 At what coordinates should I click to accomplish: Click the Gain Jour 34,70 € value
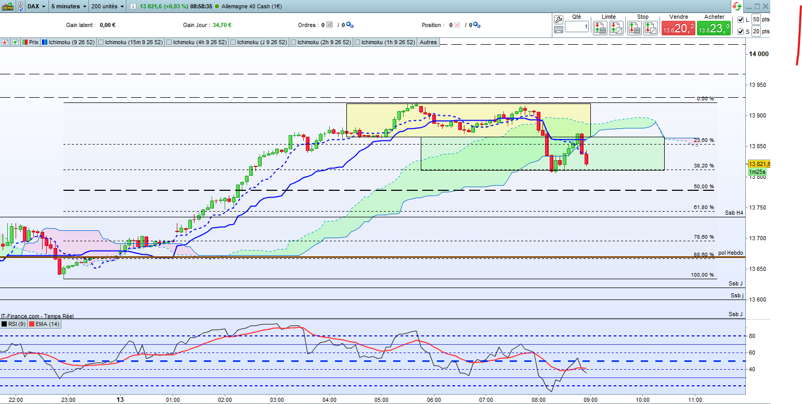222,25
